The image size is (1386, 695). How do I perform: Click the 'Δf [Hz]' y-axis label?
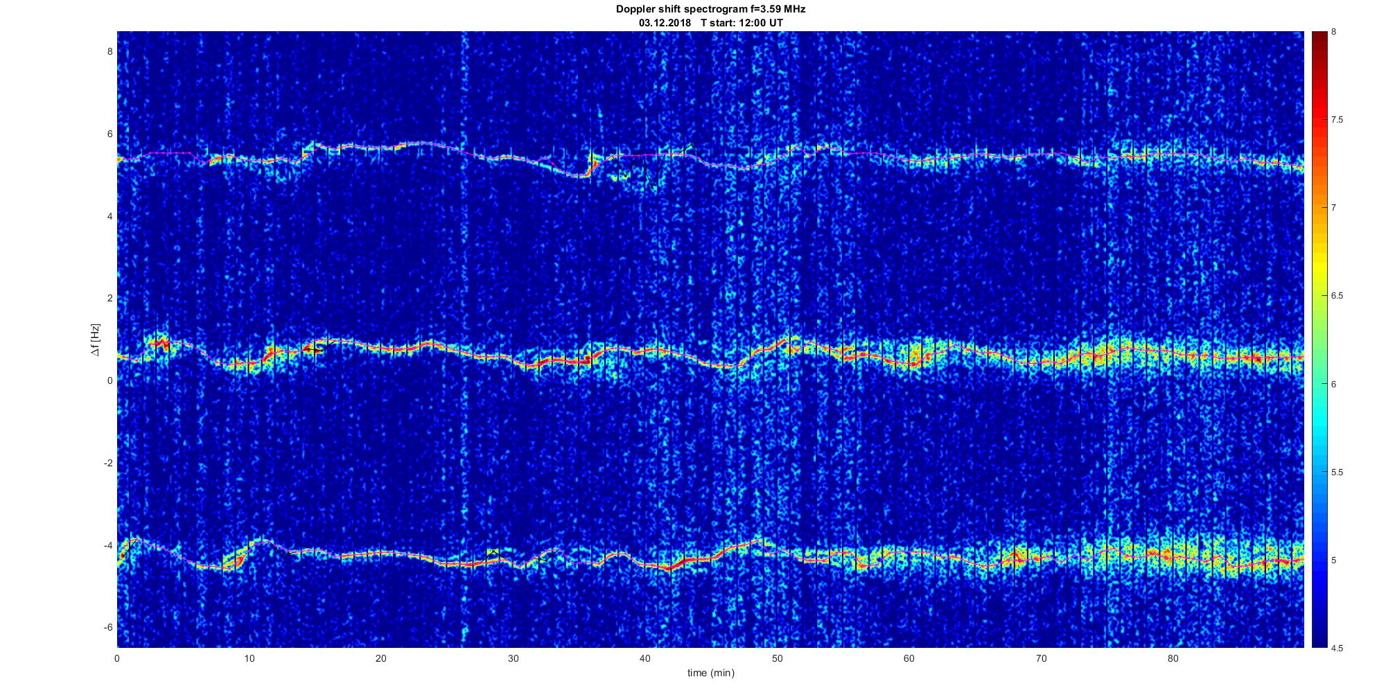coord(96,340)
